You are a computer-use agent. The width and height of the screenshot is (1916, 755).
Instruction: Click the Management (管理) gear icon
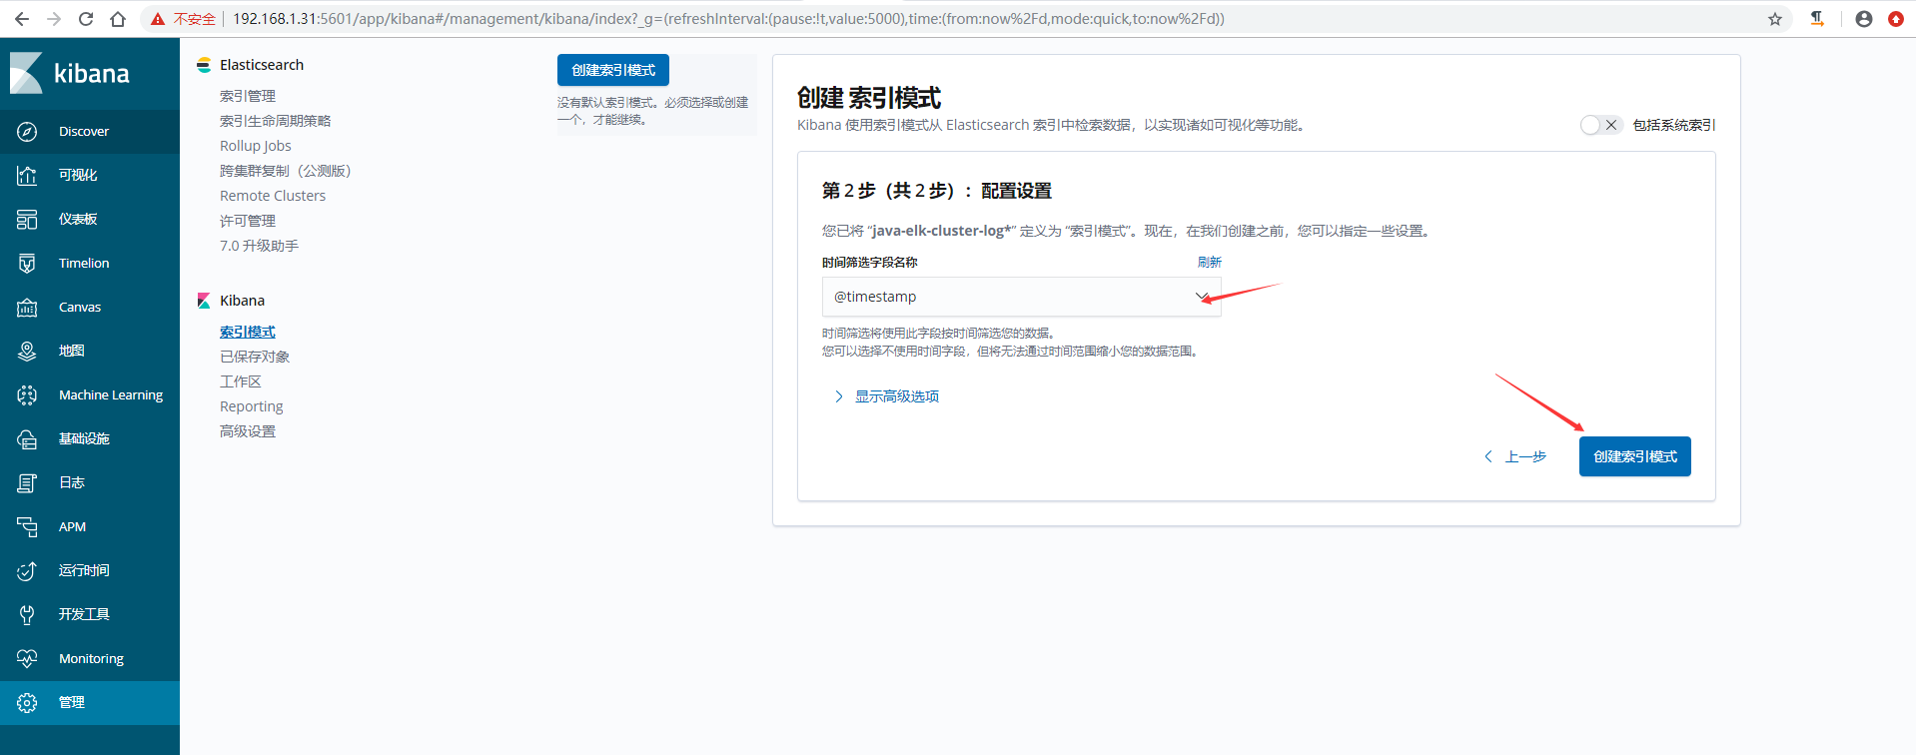coord(27,703)
